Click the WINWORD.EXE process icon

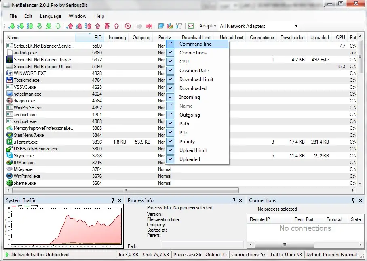[x=10, y=73]
